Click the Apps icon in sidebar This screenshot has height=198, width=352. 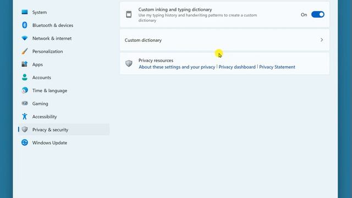[x=24, y=64]
